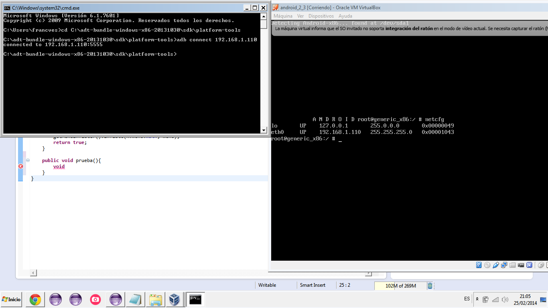Image resolution: width=548 pixels, height=308 pixels.
Task: Click the 'integración del ratón' notification text
Action: coord(409,29)
